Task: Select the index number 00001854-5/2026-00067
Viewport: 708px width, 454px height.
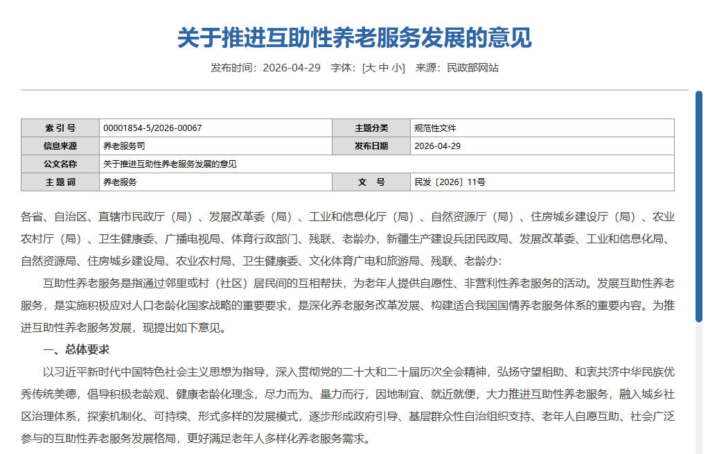Action: click(x=152, y=128)
